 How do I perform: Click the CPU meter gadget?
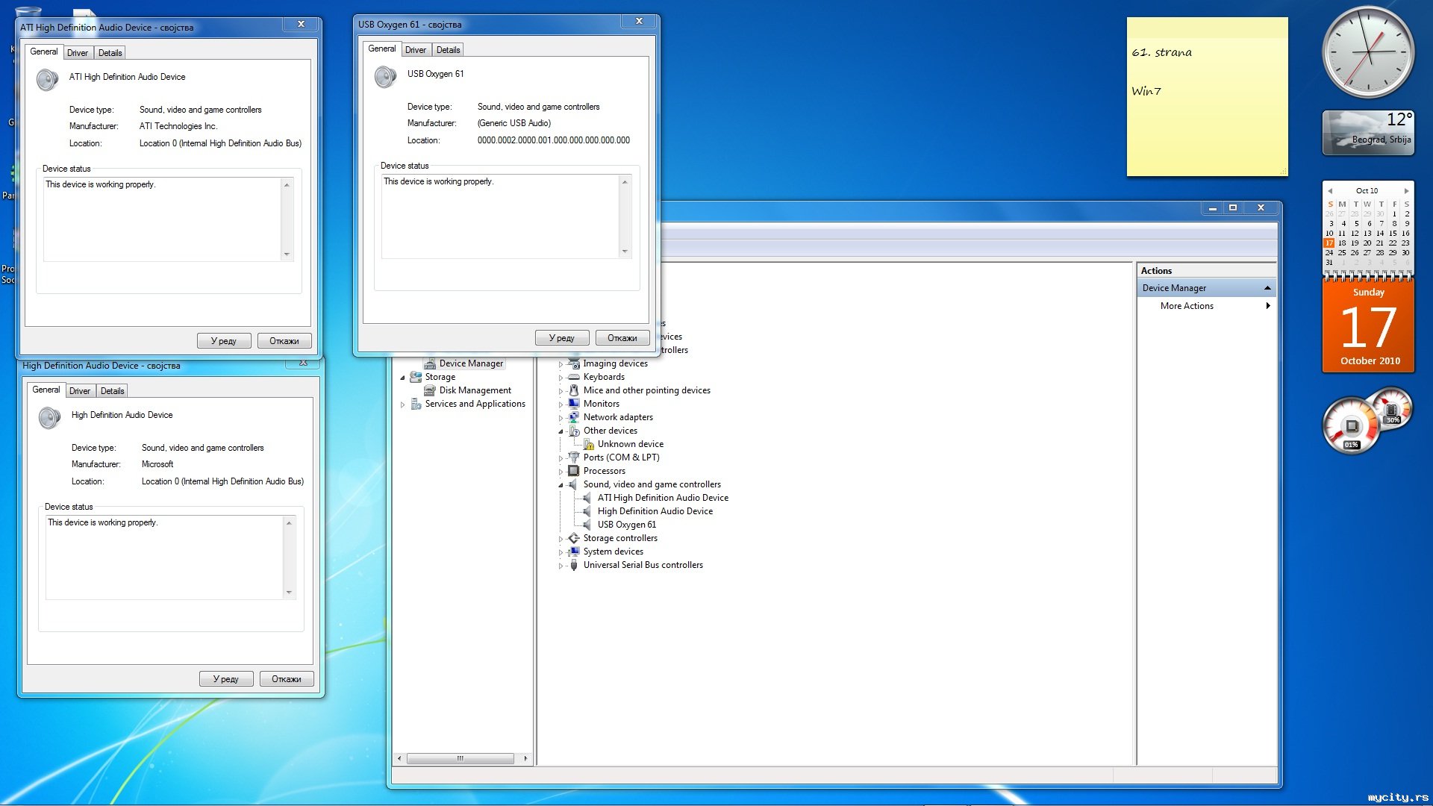[1352, 426]
